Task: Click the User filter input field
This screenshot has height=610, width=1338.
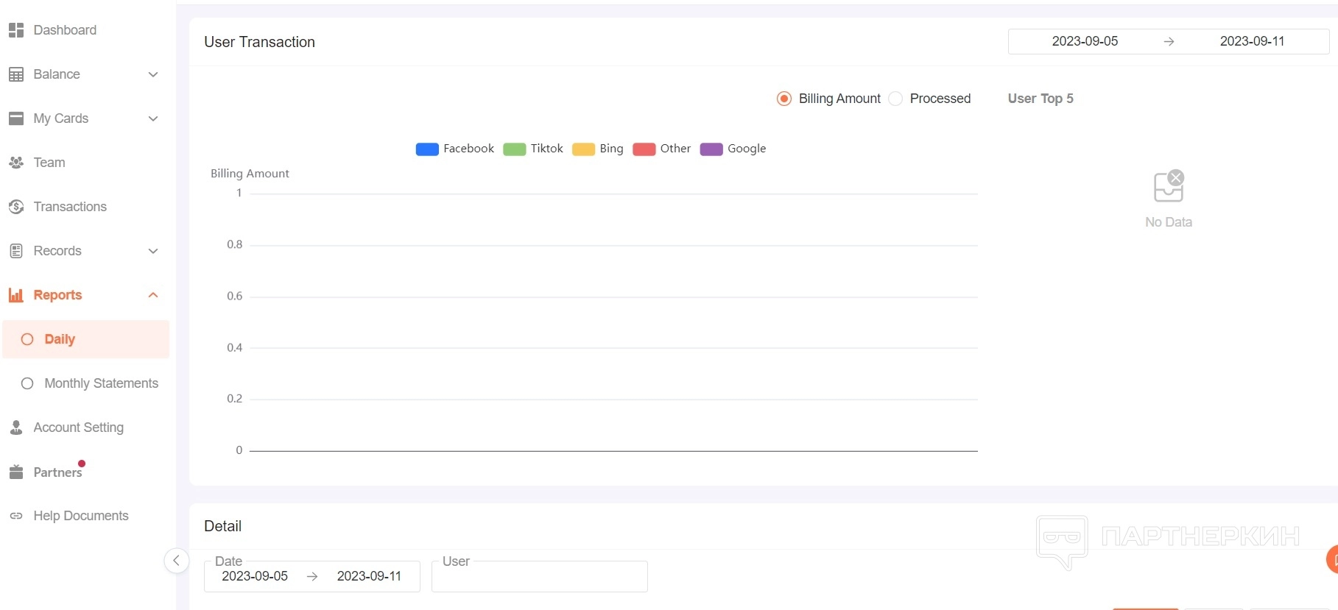Action: [x=539, y=577]
